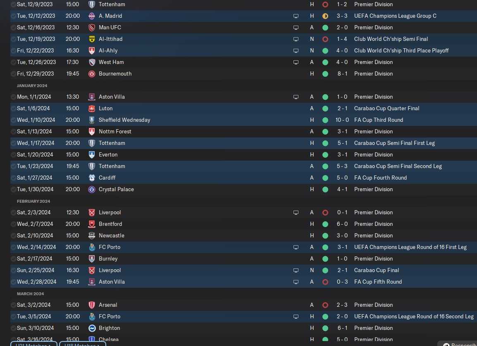Click the A. Madrid club badge
Viewport: 477px width, 346px height.
tap(92, 16)
